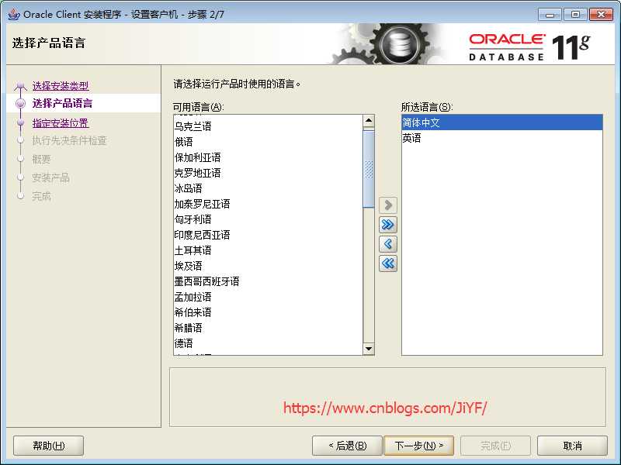
Task: Select 埃及语 in the available list
Action: pos(268,266)
